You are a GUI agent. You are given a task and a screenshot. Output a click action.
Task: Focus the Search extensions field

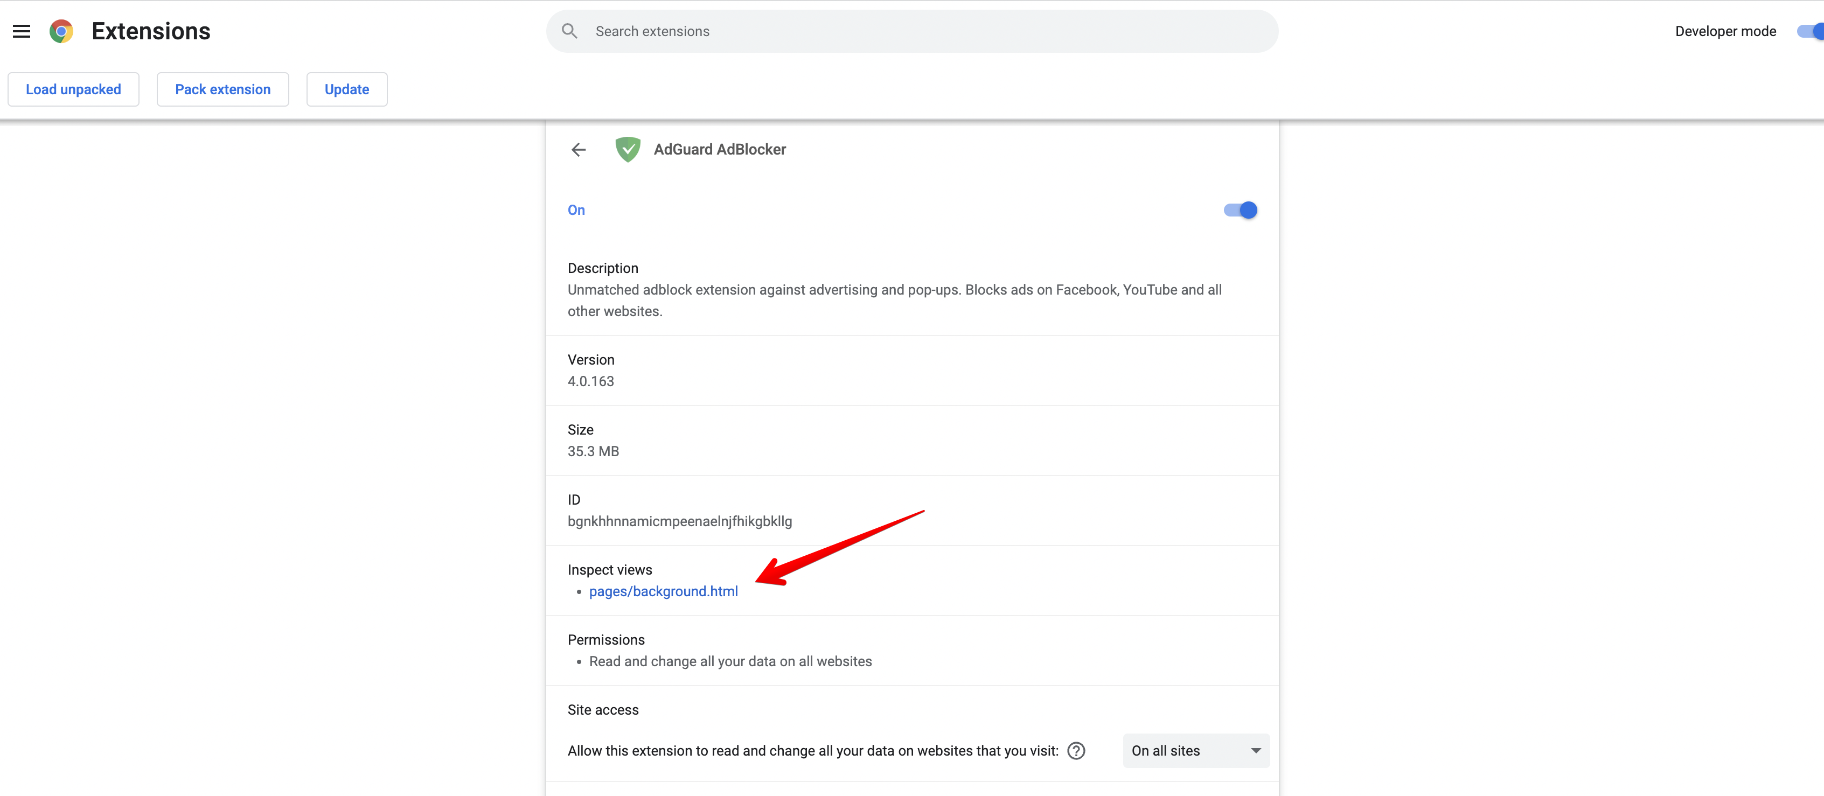pyautogui.click(x=912, y=31)
